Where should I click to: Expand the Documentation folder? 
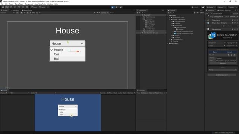(172, 22)
